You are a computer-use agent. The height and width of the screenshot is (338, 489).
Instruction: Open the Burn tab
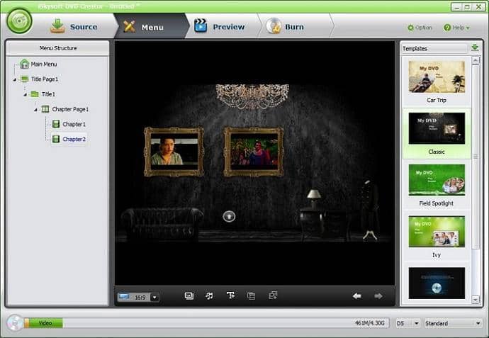pos(285,26)
